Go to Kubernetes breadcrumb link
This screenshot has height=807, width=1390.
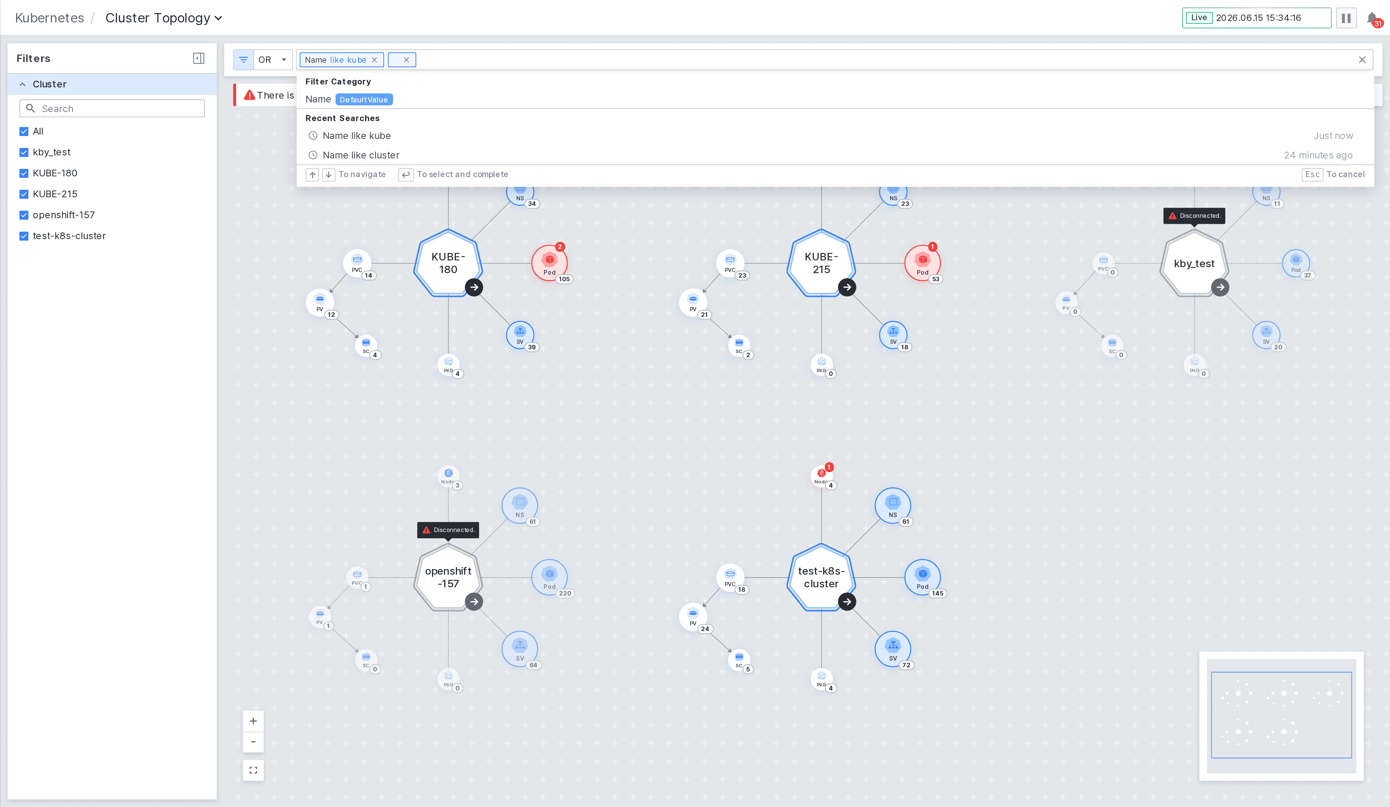tap(50, 18)
